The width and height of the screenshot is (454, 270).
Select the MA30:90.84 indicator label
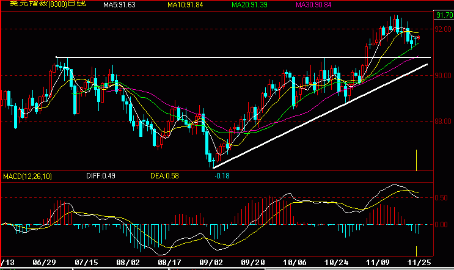[x=313, y=5]
